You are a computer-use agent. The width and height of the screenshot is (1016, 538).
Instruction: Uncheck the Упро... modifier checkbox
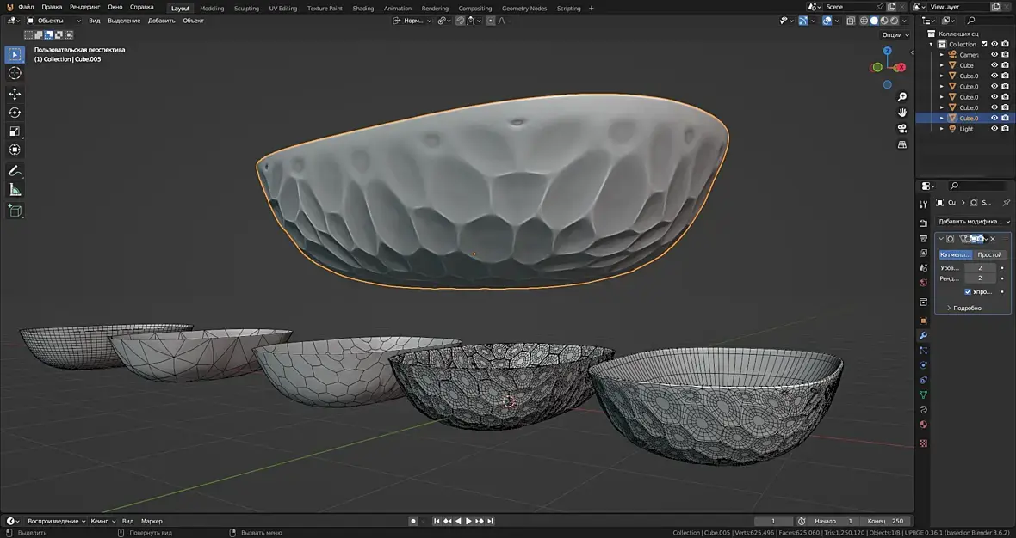(968, 291)
